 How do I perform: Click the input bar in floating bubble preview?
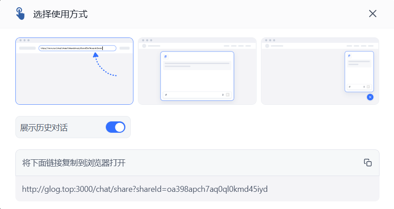click(359, 87)
